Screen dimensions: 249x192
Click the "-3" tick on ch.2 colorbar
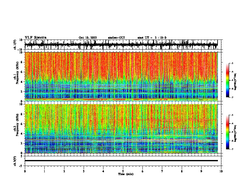point(232,115)
